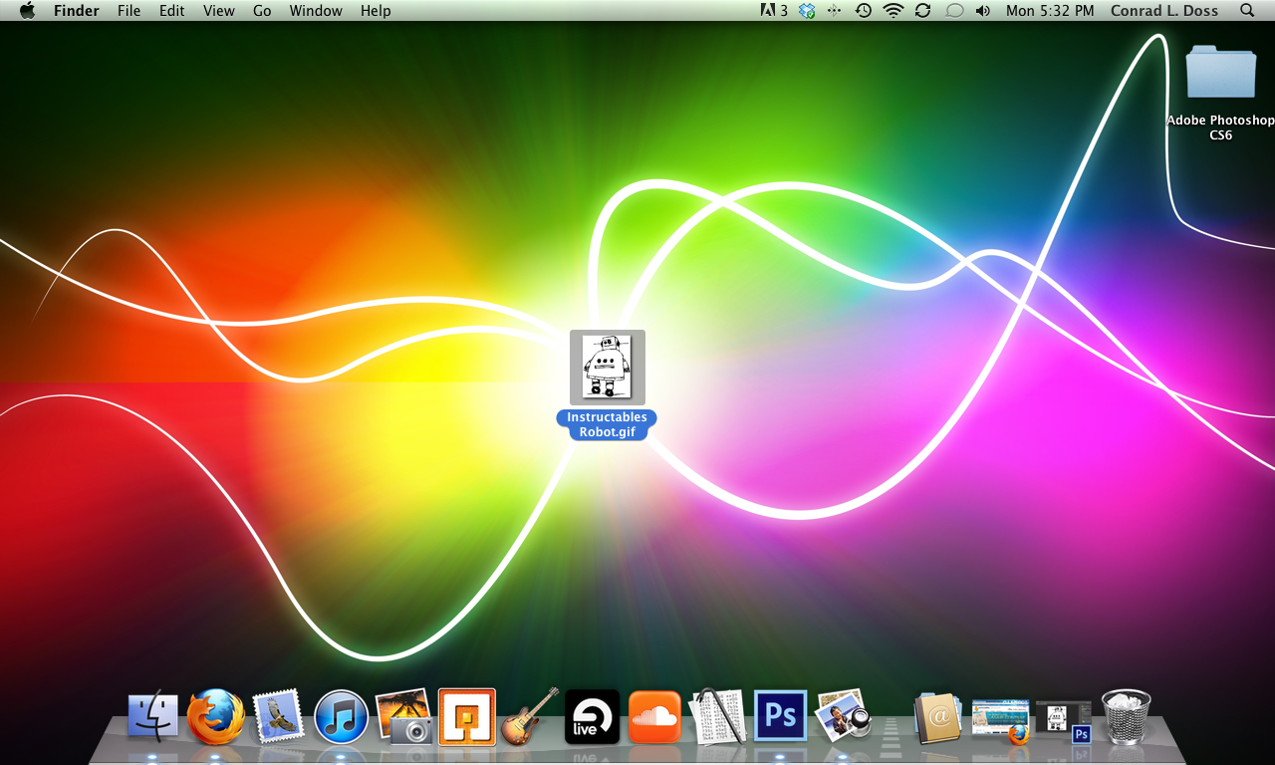
Task: Open the Trash in the Dock
Action: click(1126, 717)
